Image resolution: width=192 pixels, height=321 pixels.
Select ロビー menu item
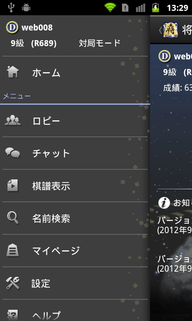pos(75,121)
